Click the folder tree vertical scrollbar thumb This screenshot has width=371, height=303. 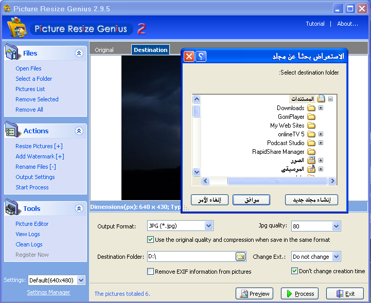[x=197, y=111]
